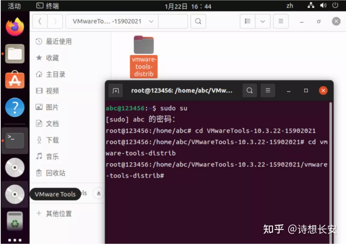Maximize the terminal window
346x244 pixels.
click(306, 90)
